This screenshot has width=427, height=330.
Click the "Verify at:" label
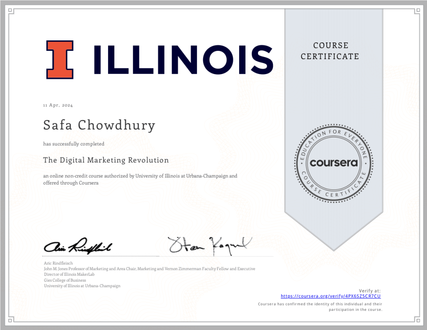click(x=369, y=290)
